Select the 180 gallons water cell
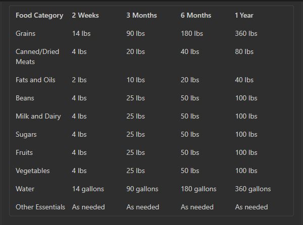Image resolution: width=303 pixels, height=225 pixels. coord(198,189)
